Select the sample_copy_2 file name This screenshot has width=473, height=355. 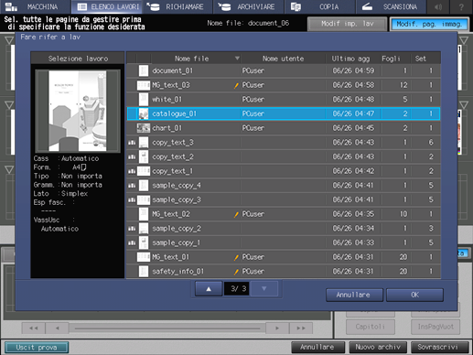click(177, 229)
